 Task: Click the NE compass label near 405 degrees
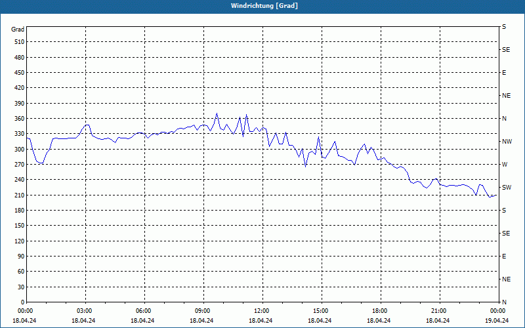(x=506, y=96)
